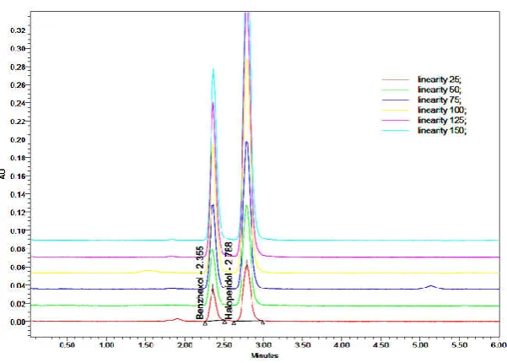Click the 4.50 x-axis tick label
The height and width of the screenshot is (363, 507).
point(381,345)
